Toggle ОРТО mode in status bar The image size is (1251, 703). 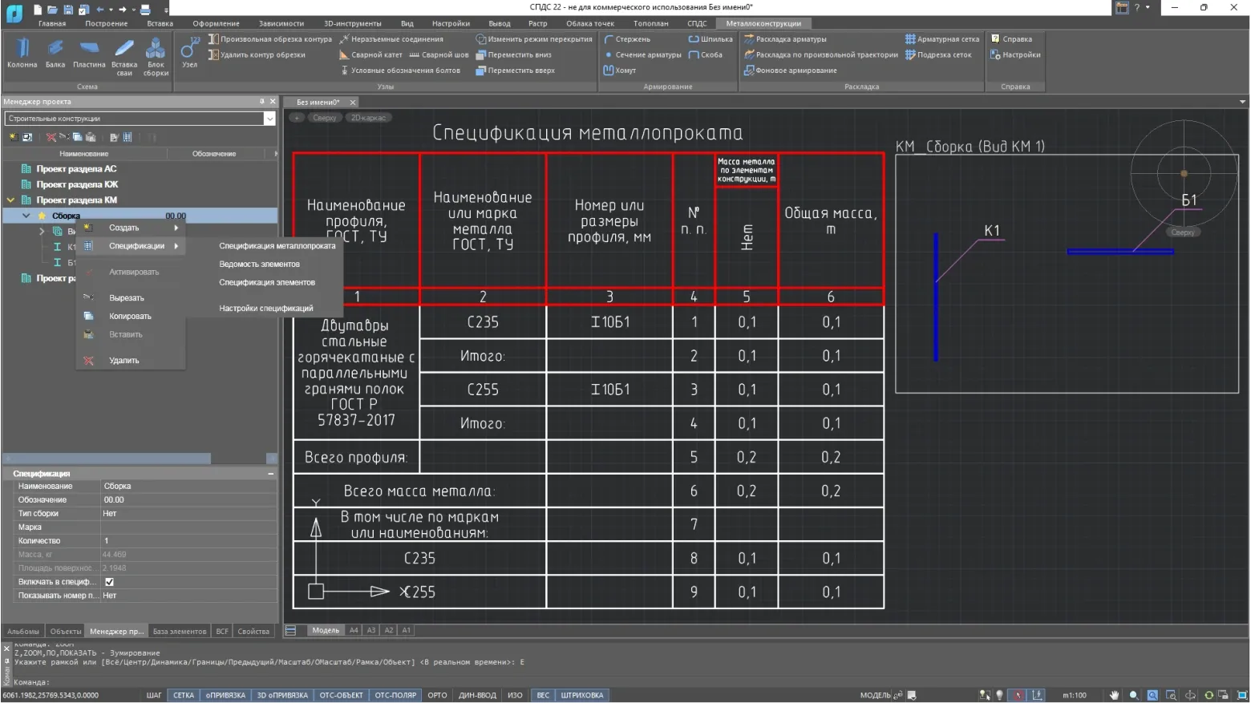(437, 695)
